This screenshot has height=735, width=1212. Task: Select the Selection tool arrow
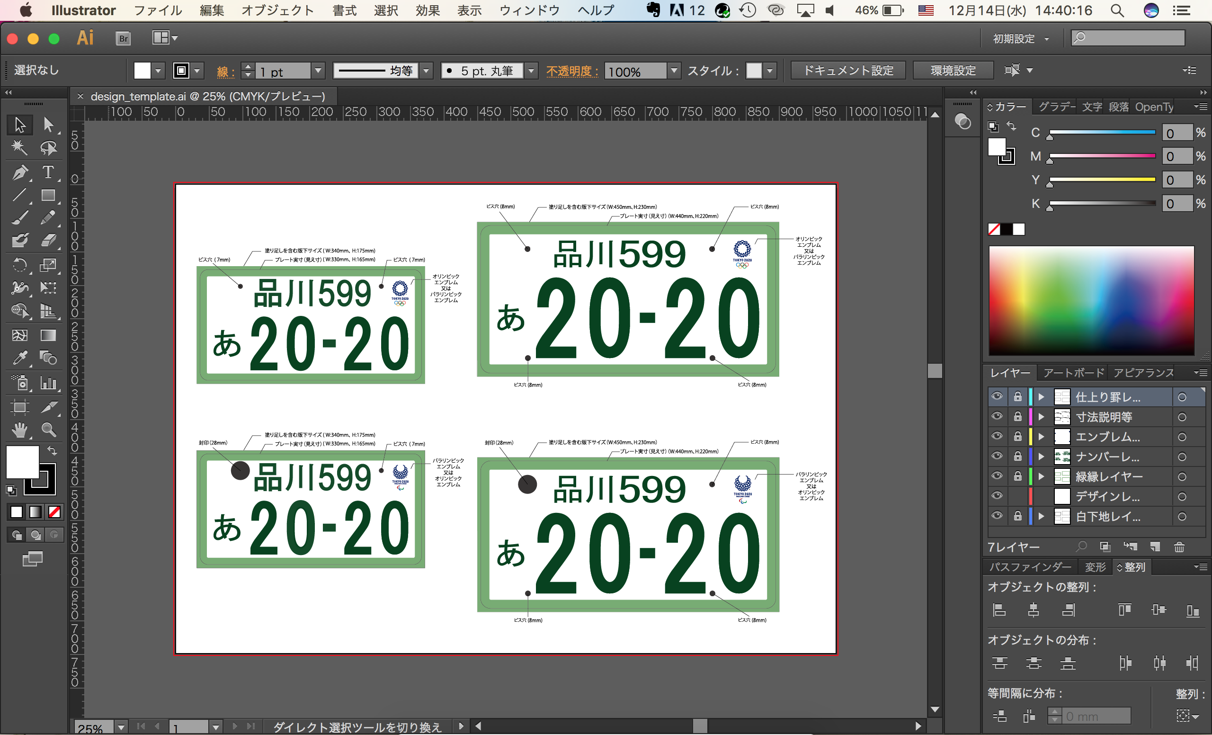click(x=20, y=125)
